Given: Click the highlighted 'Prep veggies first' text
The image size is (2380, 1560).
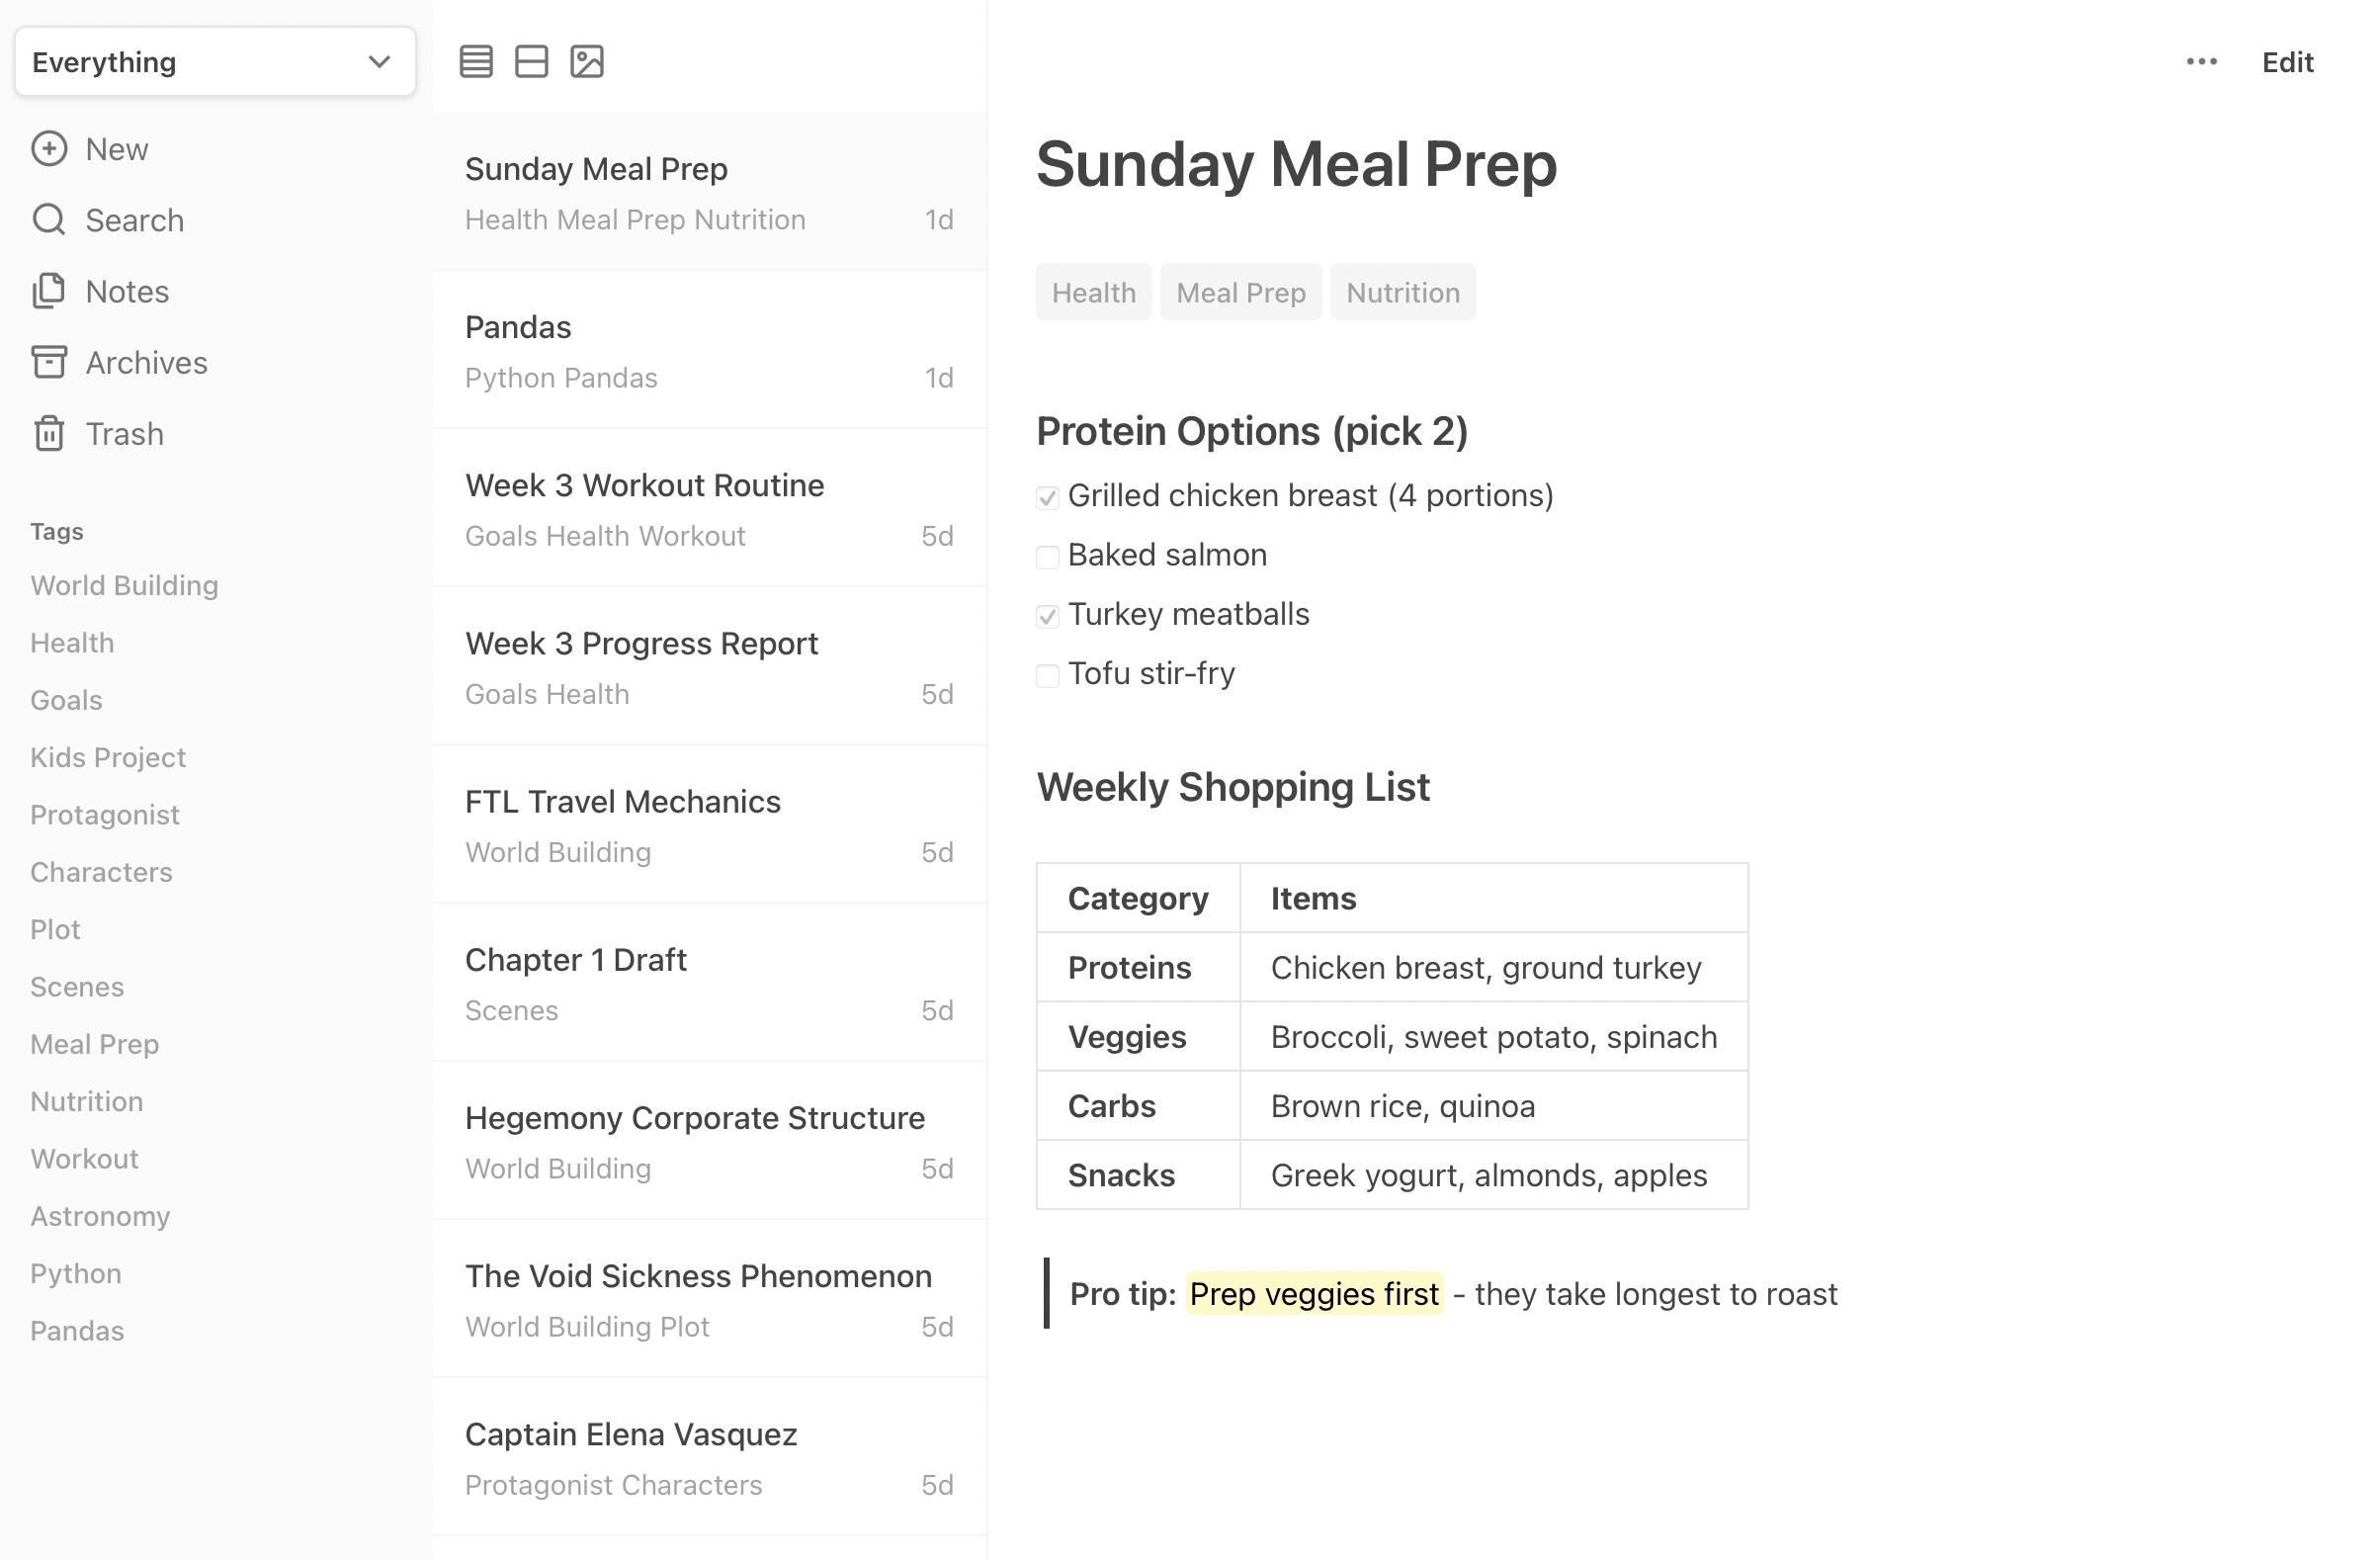Looking at the screenshot, I should [x=1314, y=1294].
